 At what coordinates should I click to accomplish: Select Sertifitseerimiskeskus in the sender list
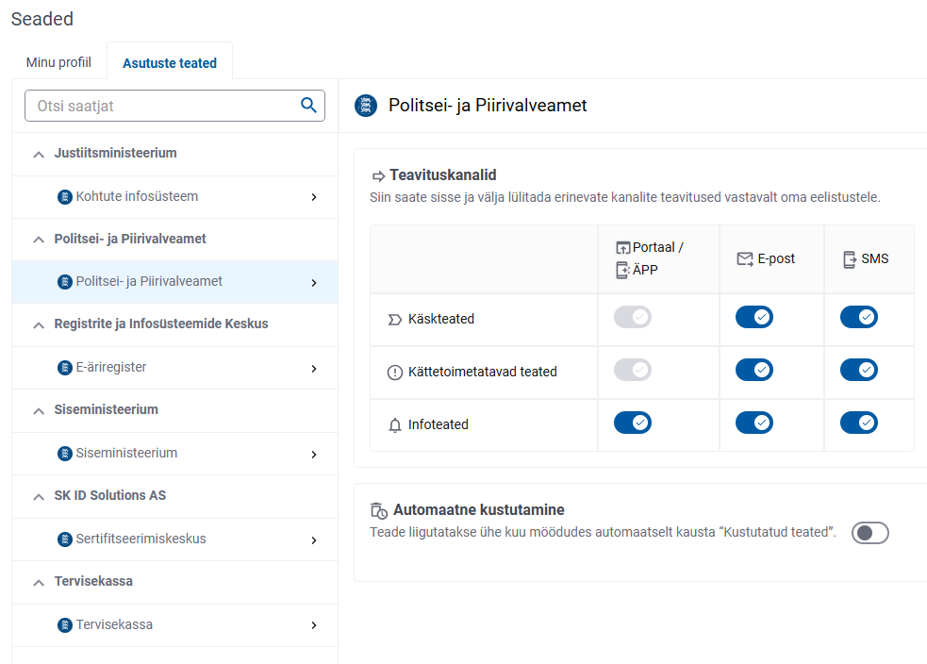pyautogui.click(x=175, y=539)
